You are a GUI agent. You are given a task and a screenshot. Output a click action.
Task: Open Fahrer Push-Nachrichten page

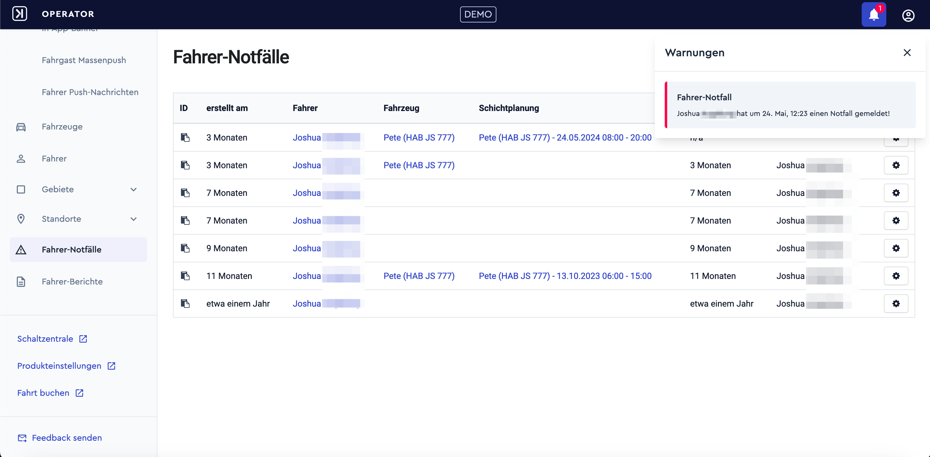tap(90, 92)
